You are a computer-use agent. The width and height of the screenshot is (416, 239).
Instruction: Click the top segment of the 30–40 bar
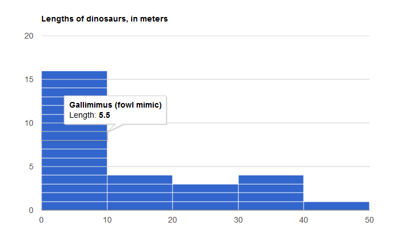click(271, 180)
